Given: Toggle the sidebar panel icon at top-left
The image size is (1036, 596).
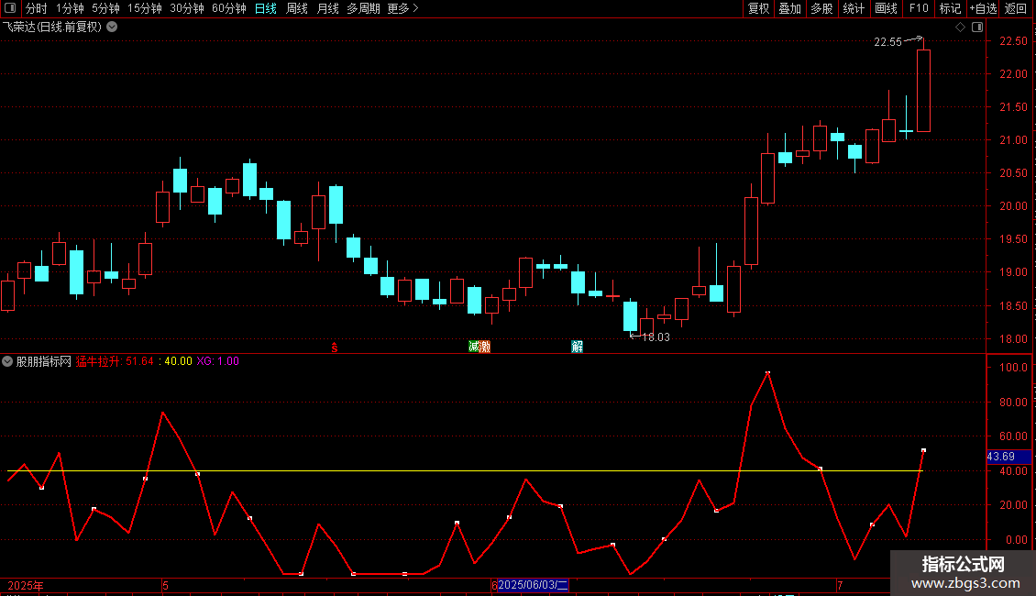Looking at the screenshot, I should coord(10,8).
